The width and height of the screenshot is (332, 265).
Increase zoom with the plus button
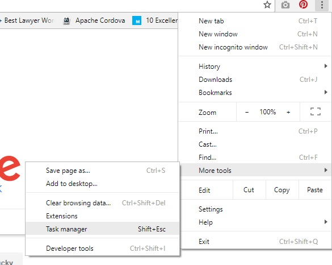coord(288,112)
